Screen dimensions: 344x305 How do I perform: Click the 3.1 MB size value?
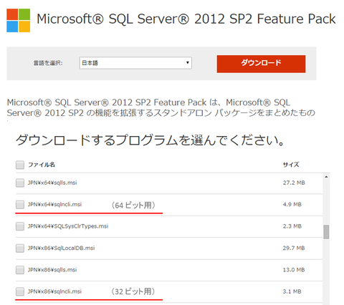point(292,291)
